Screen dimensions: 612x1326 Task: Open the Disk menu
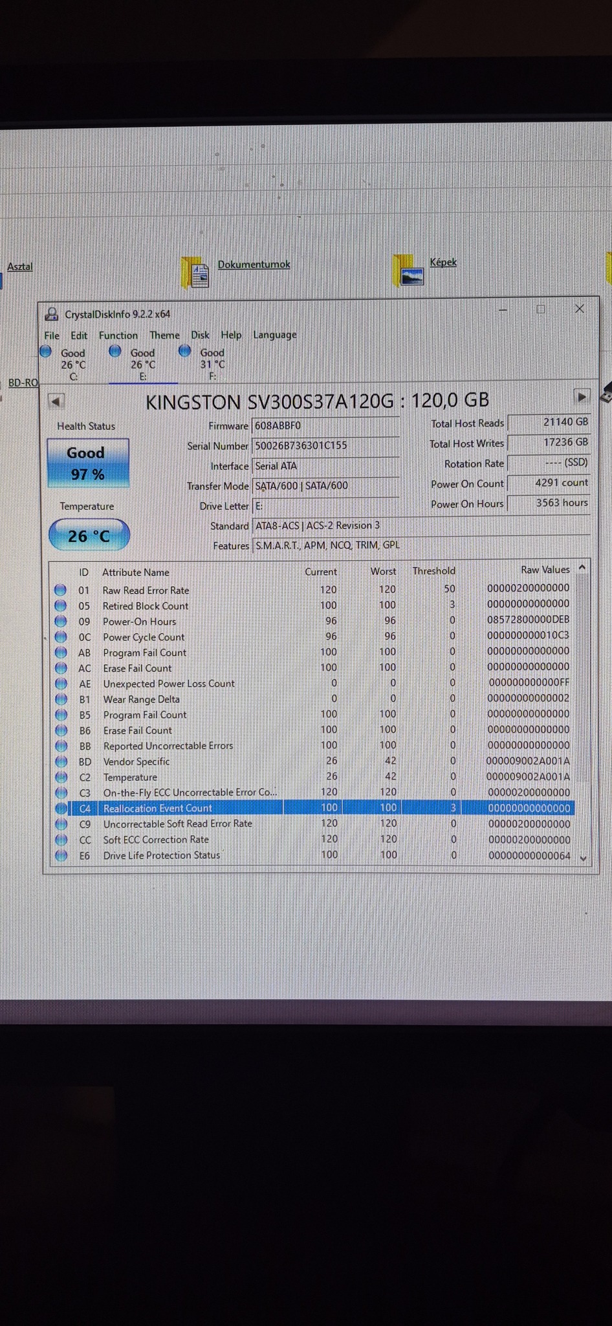[200, 335]
